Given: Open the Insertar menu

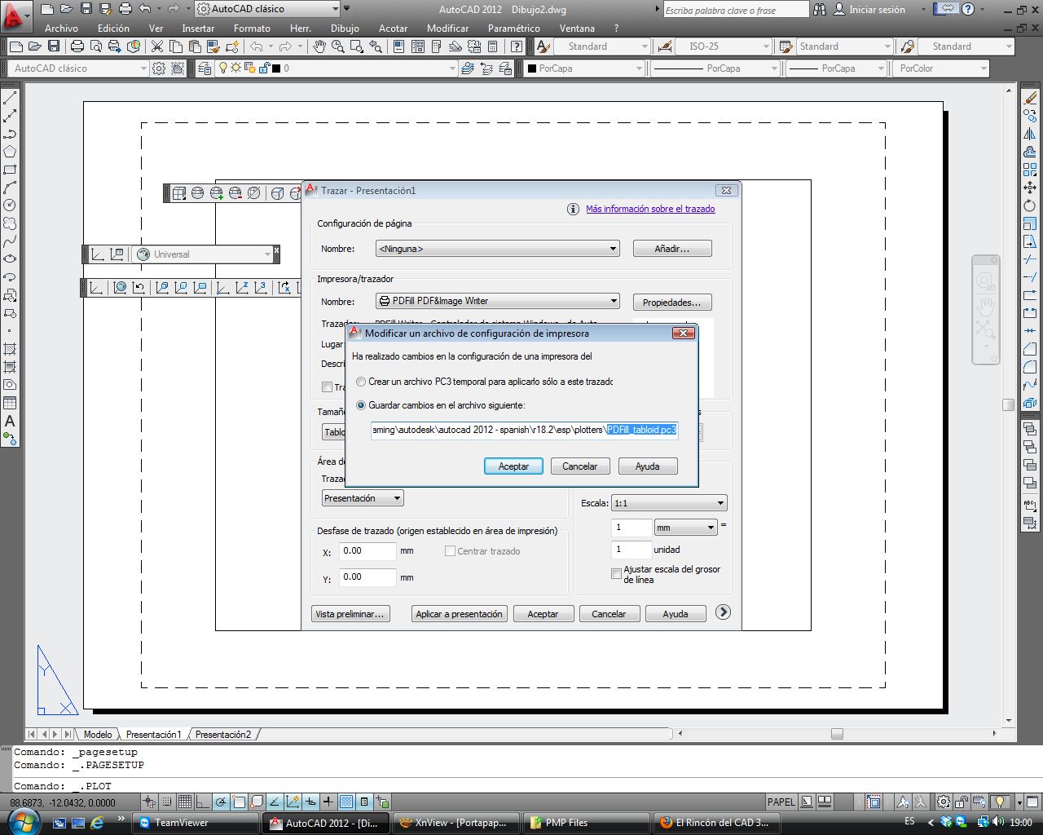Looking at the screenshot, I should [x=198, y=28].
